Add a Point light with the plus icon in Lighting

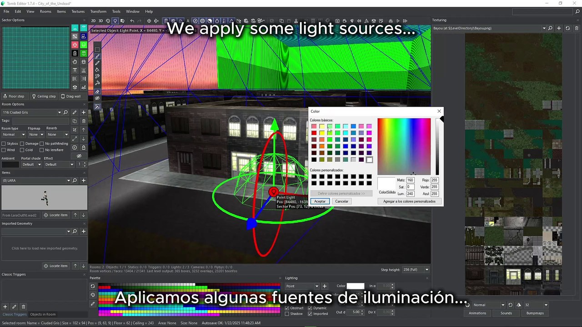click(325, 286)
